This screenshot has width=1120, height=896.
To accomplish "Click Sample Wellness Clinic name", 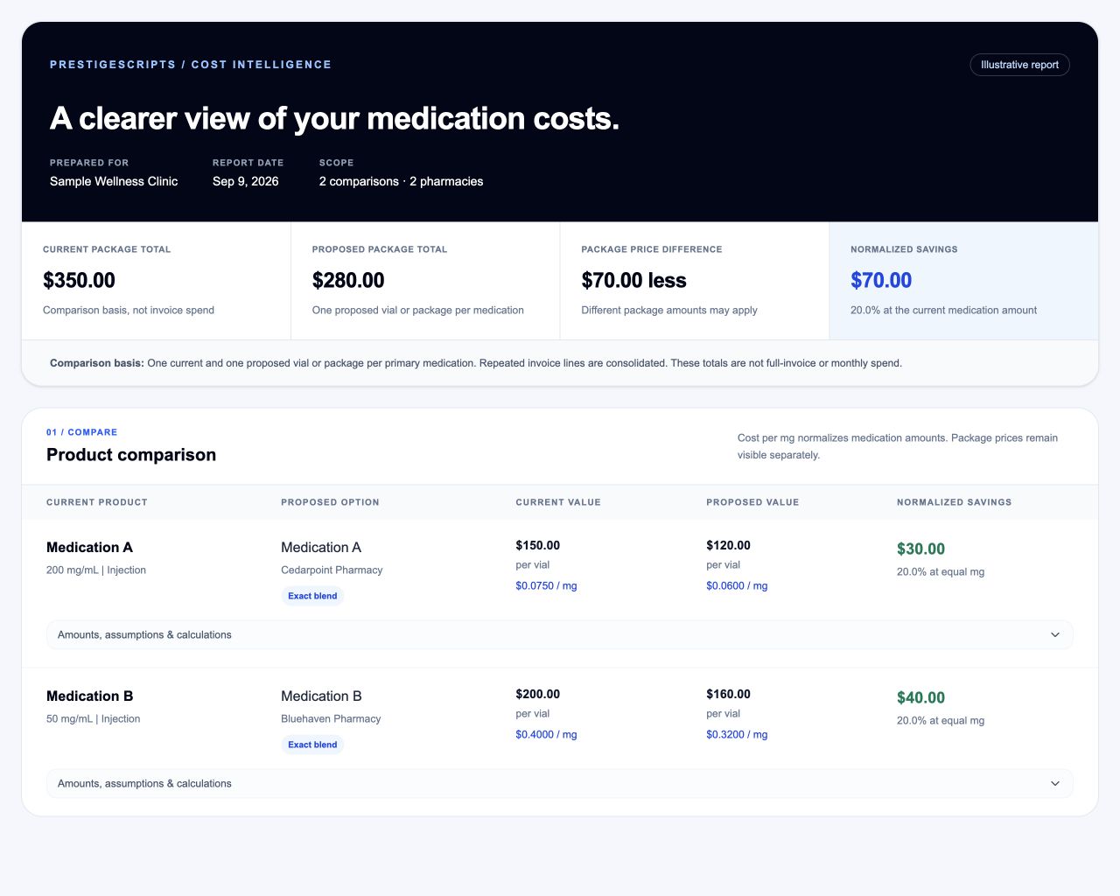I will (x=114, y=181).
